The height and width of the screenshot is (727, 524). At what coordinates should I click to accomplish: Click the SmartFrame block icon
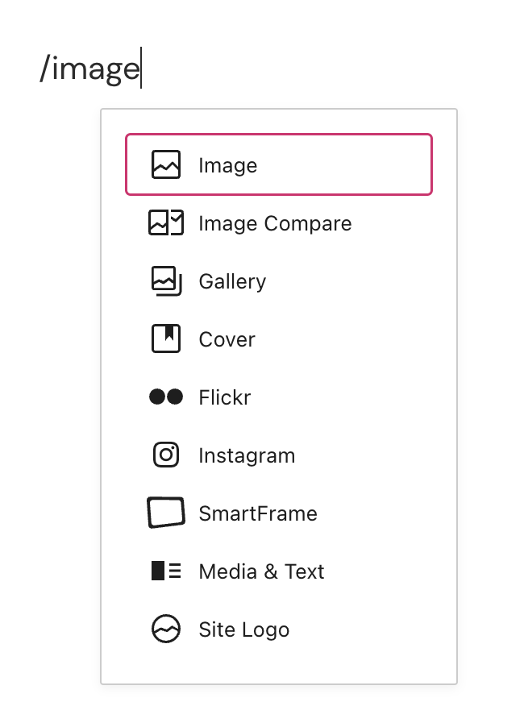(166, 513)
